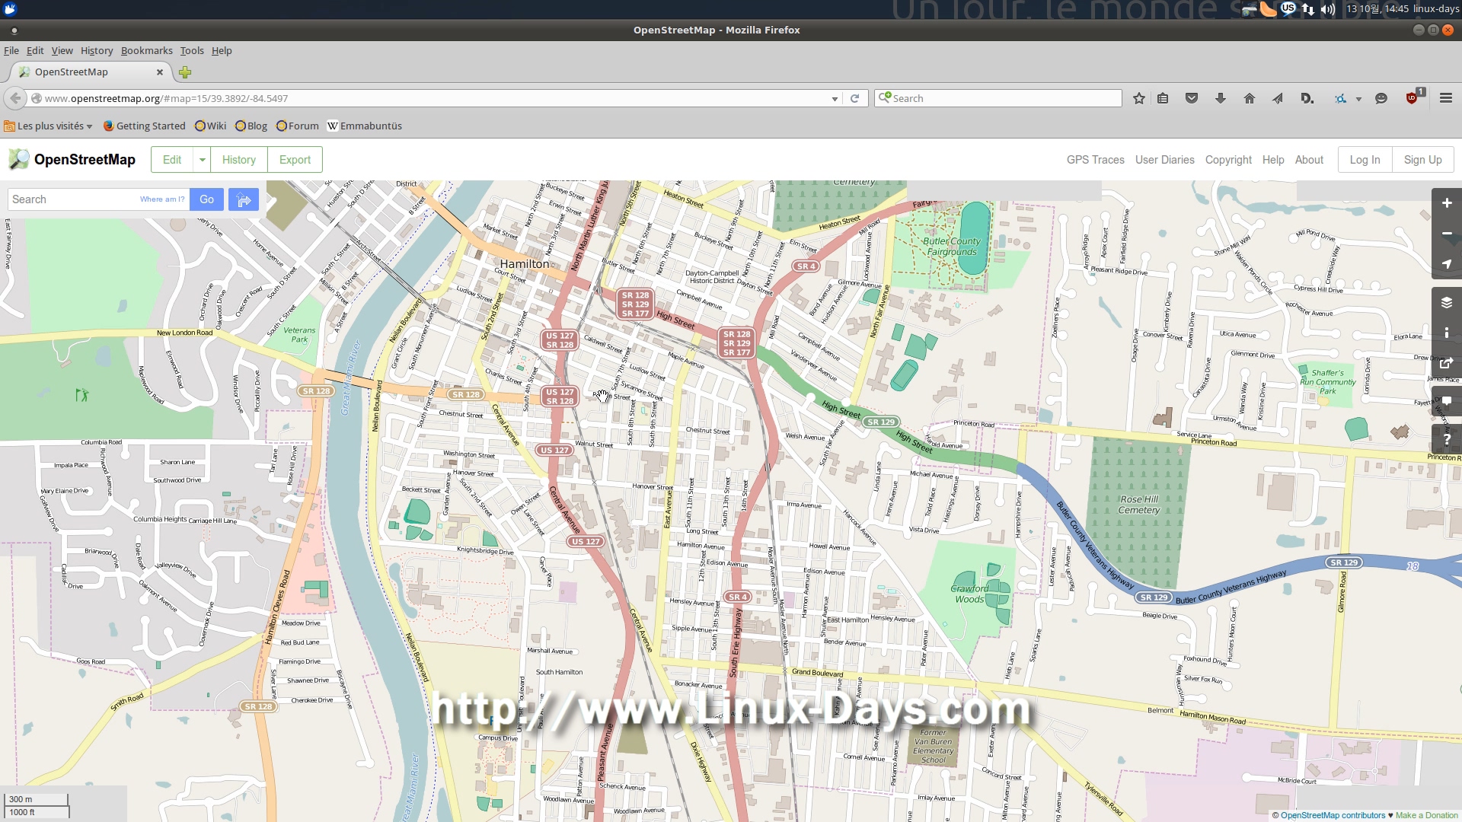Switch the US keyboard layout indicator
1462x822 pixels.
click(1288, 8)
